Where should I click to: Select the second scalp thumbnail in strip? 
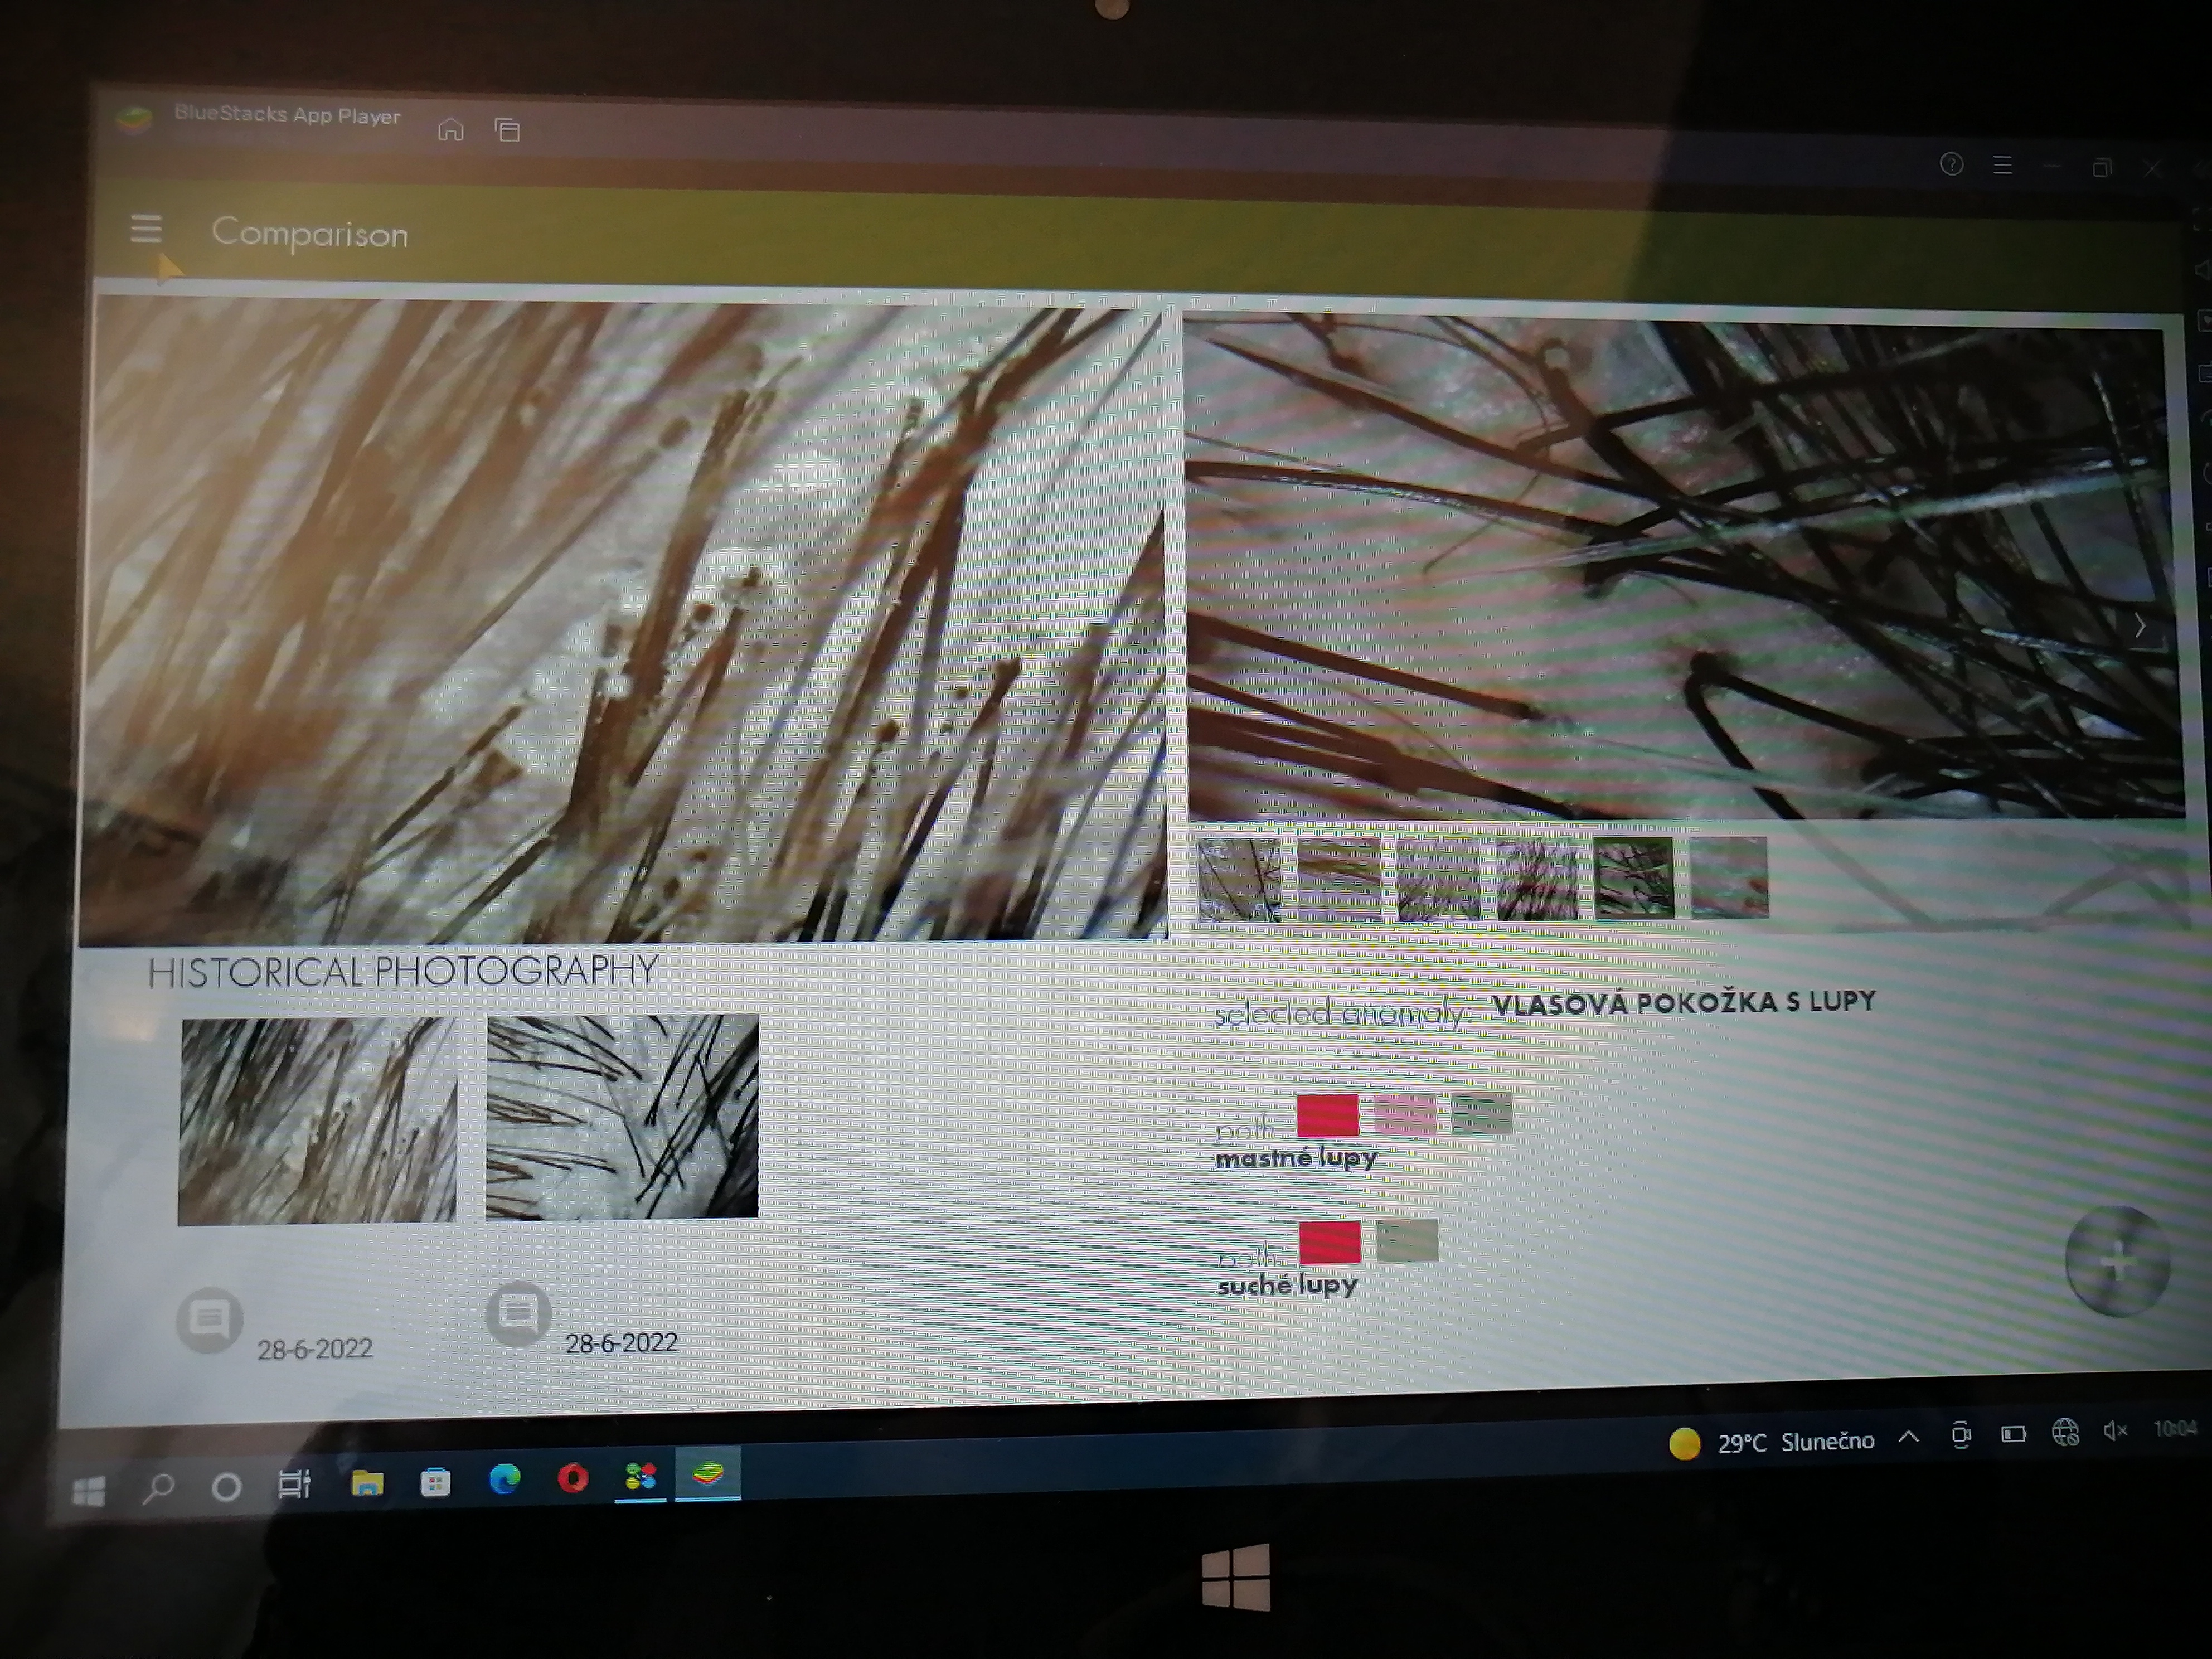point(1339,880)
